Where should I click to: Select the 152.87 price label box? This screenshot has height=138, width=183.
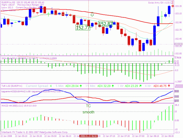point(105,24)
